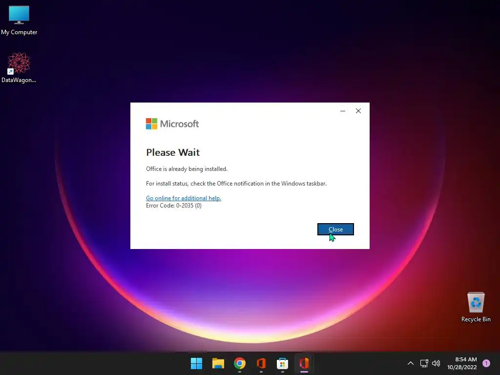The height and width of the screenshot is (375, 500).
Task: Open the volume speaker tray icon
Action: coord(436,363)
